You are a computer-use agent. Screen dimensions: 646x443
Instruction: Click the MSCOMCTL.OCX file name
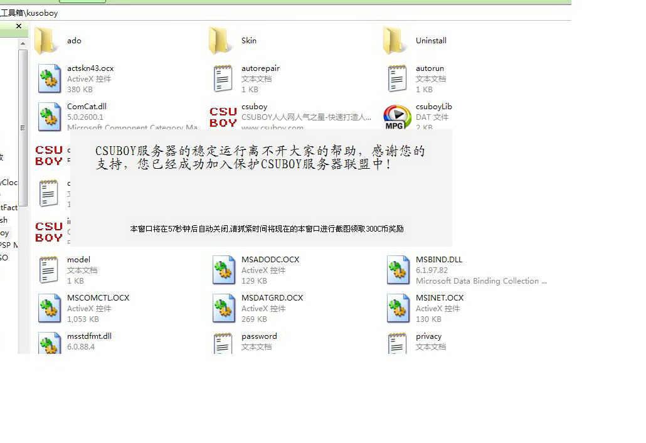[x=98, y=297]
